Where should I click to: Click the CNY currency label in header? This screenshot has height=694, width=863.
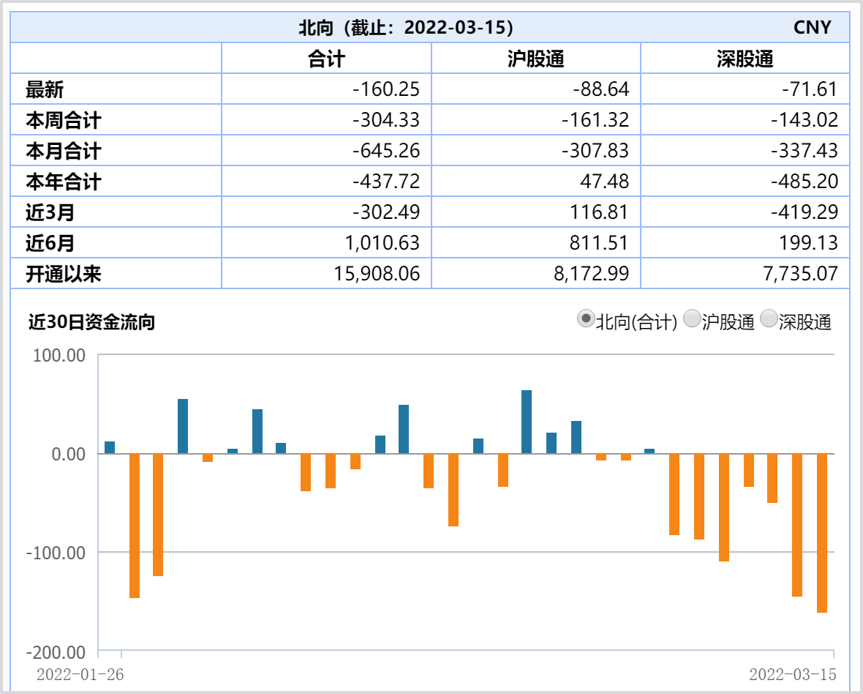[812, 28]
